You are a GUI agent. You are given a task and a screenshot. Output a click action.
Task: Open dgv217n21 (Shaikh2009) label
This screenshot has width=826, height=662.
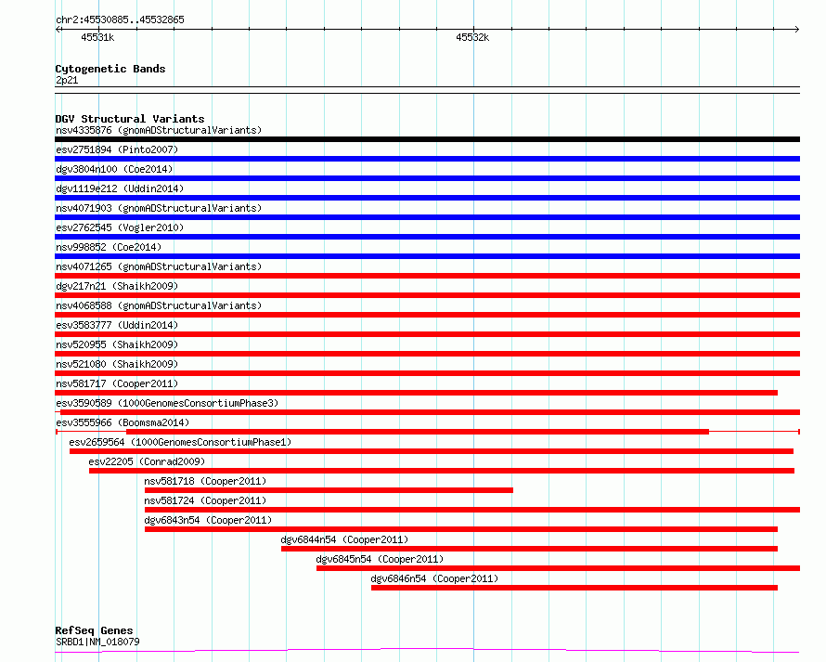click(117, 286)
